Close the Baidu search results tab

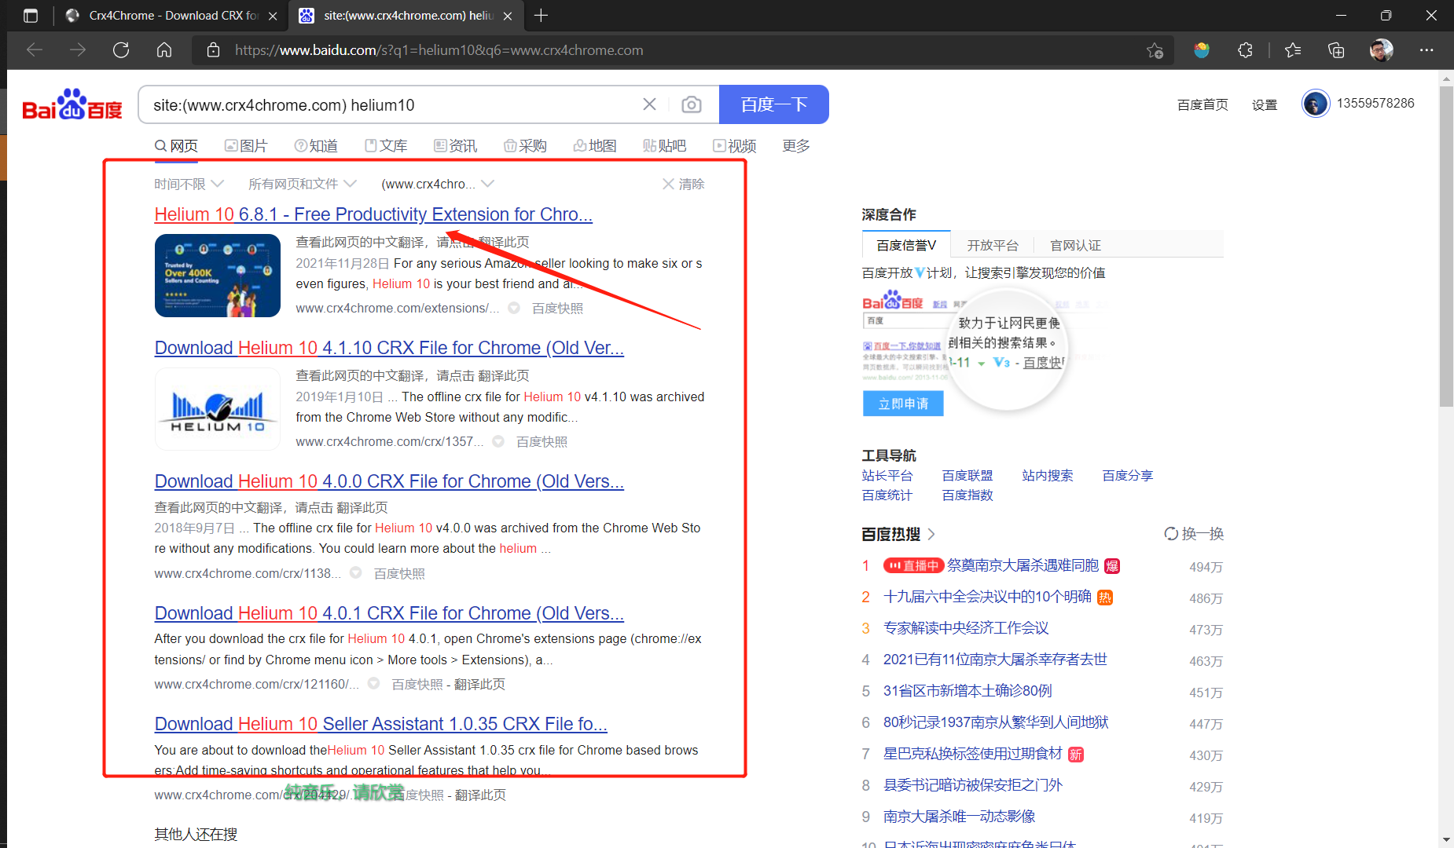508,16
